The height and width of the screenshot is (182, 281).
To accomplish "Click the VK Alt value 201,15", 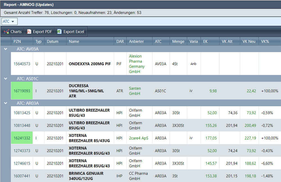I will point(232,176).
